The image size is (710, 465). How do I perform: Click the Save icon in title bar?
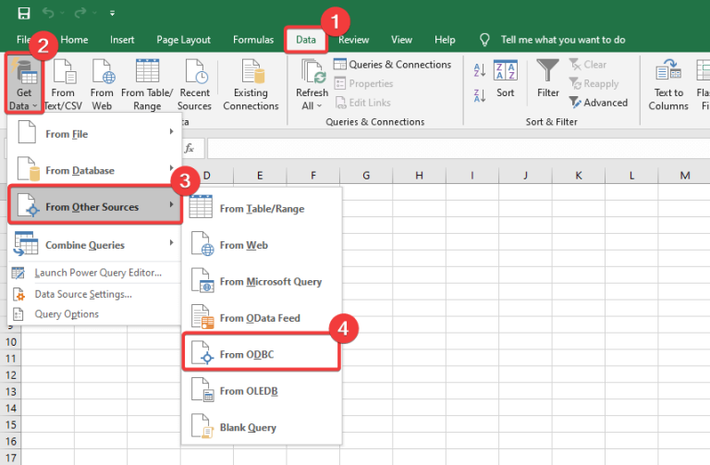tap(23, 13)
